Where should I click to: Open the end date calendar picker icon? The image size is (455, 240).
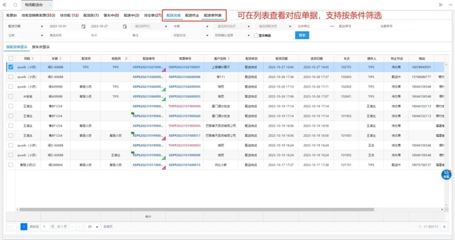125,26
